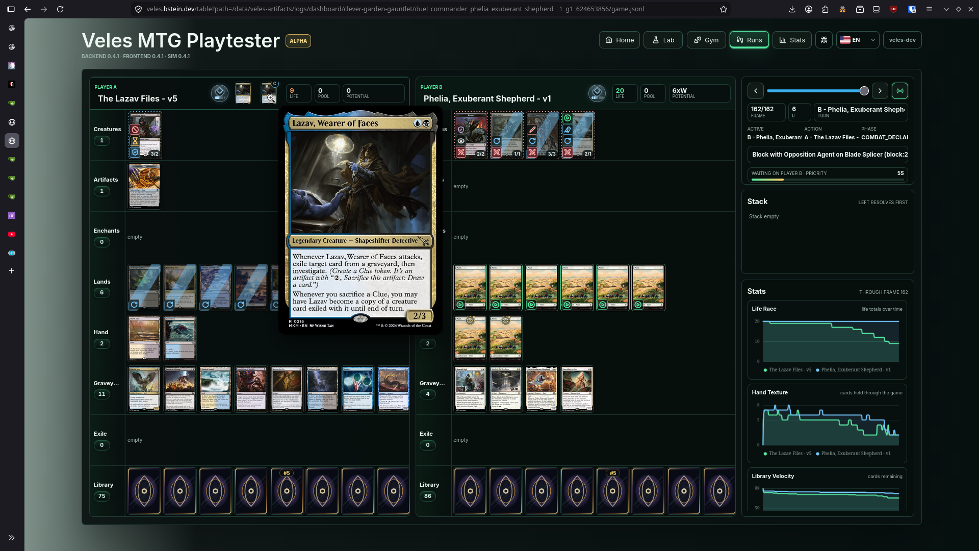979x551 pixels.
Task: Click the 162/162 frame counter
Action: coord(766,112)
